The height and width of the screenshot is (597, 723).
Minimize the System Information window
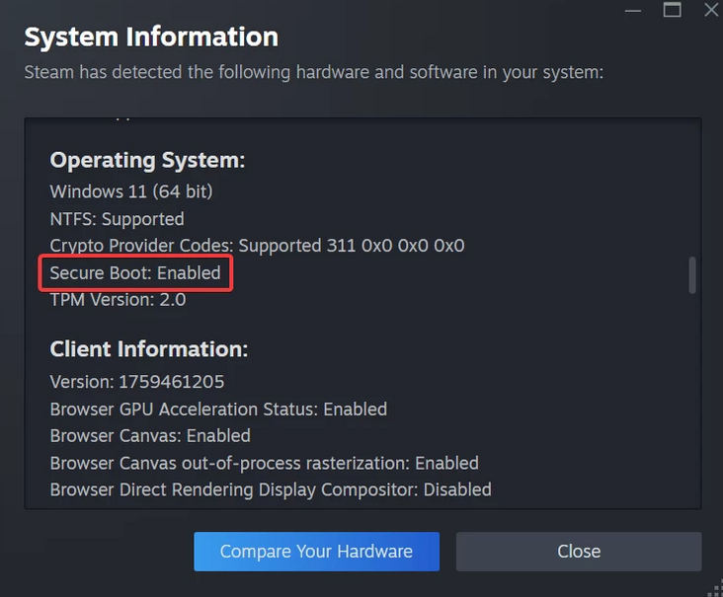coord(633,9)
